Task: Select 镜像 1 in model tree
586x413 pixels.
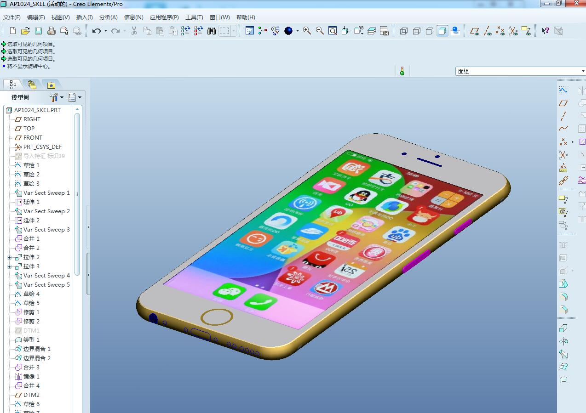Action: point(31,377)
